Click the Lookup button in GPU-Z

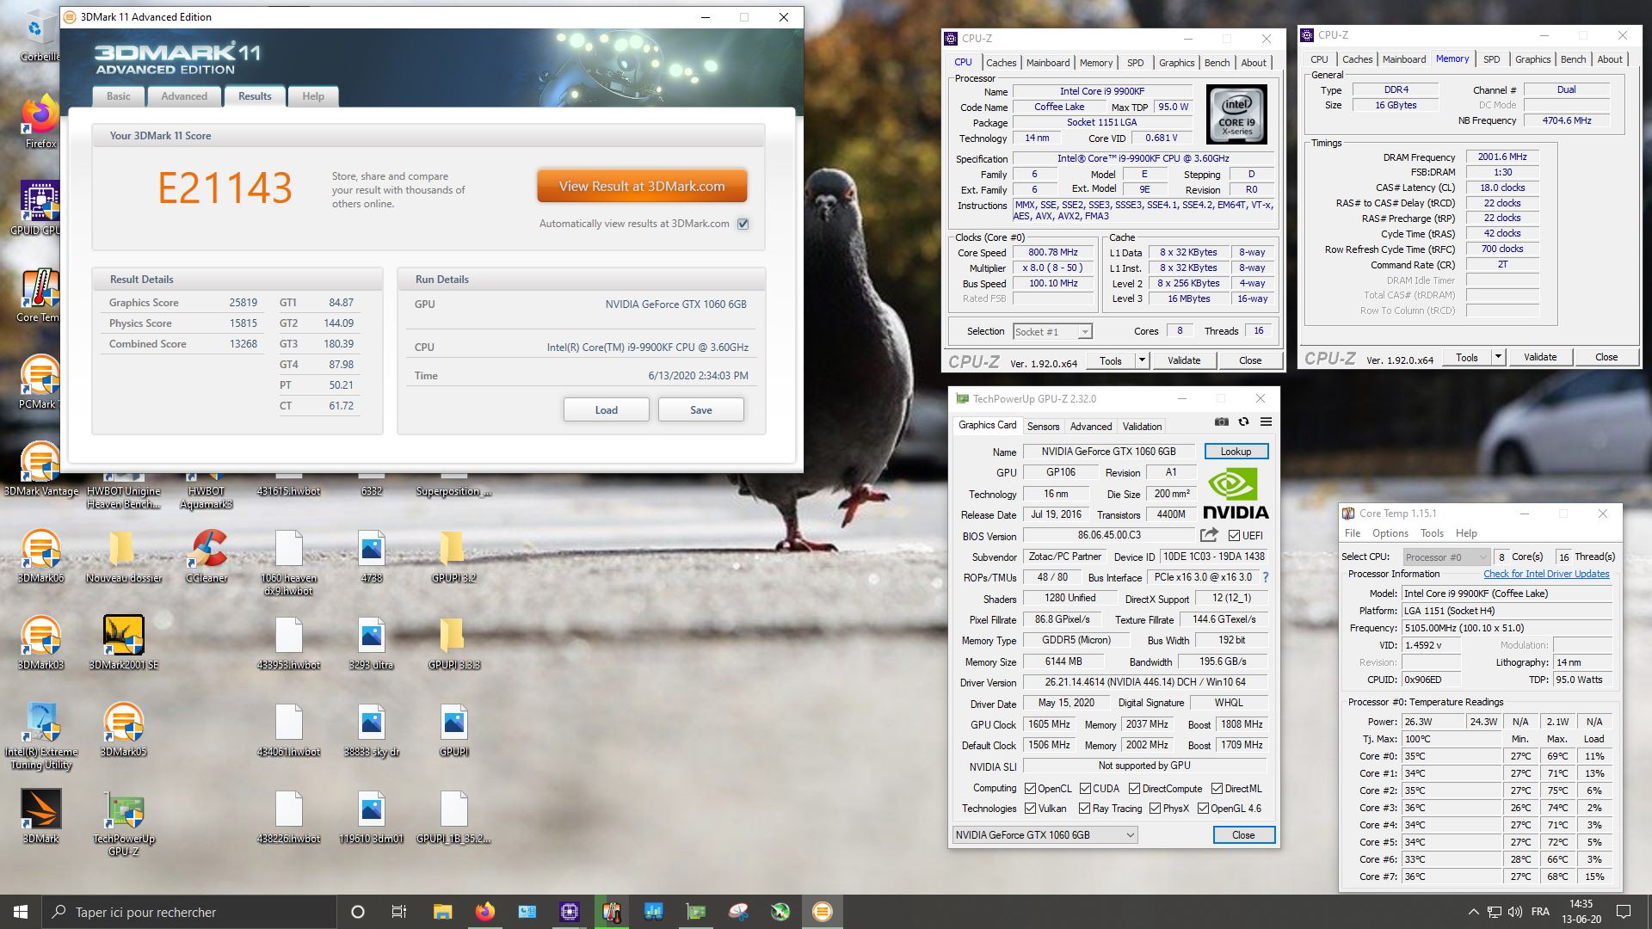click(1236, 452)
